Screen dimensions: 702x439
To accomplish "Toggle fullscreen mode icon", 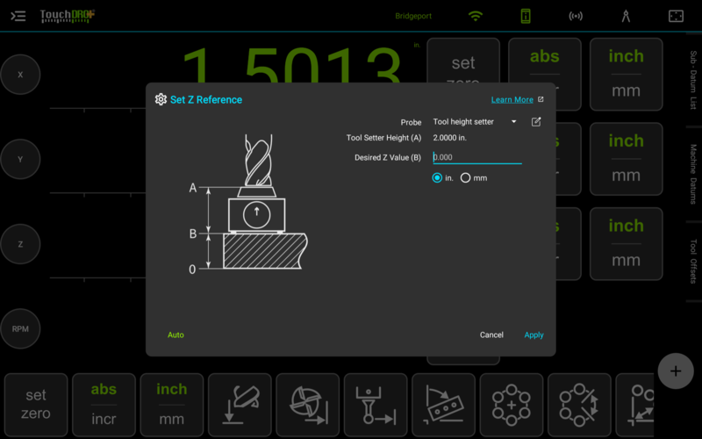I will [676, 16].
